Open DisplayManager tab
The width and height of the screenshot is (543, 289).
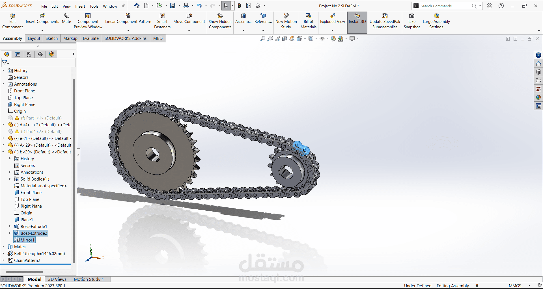51,54
